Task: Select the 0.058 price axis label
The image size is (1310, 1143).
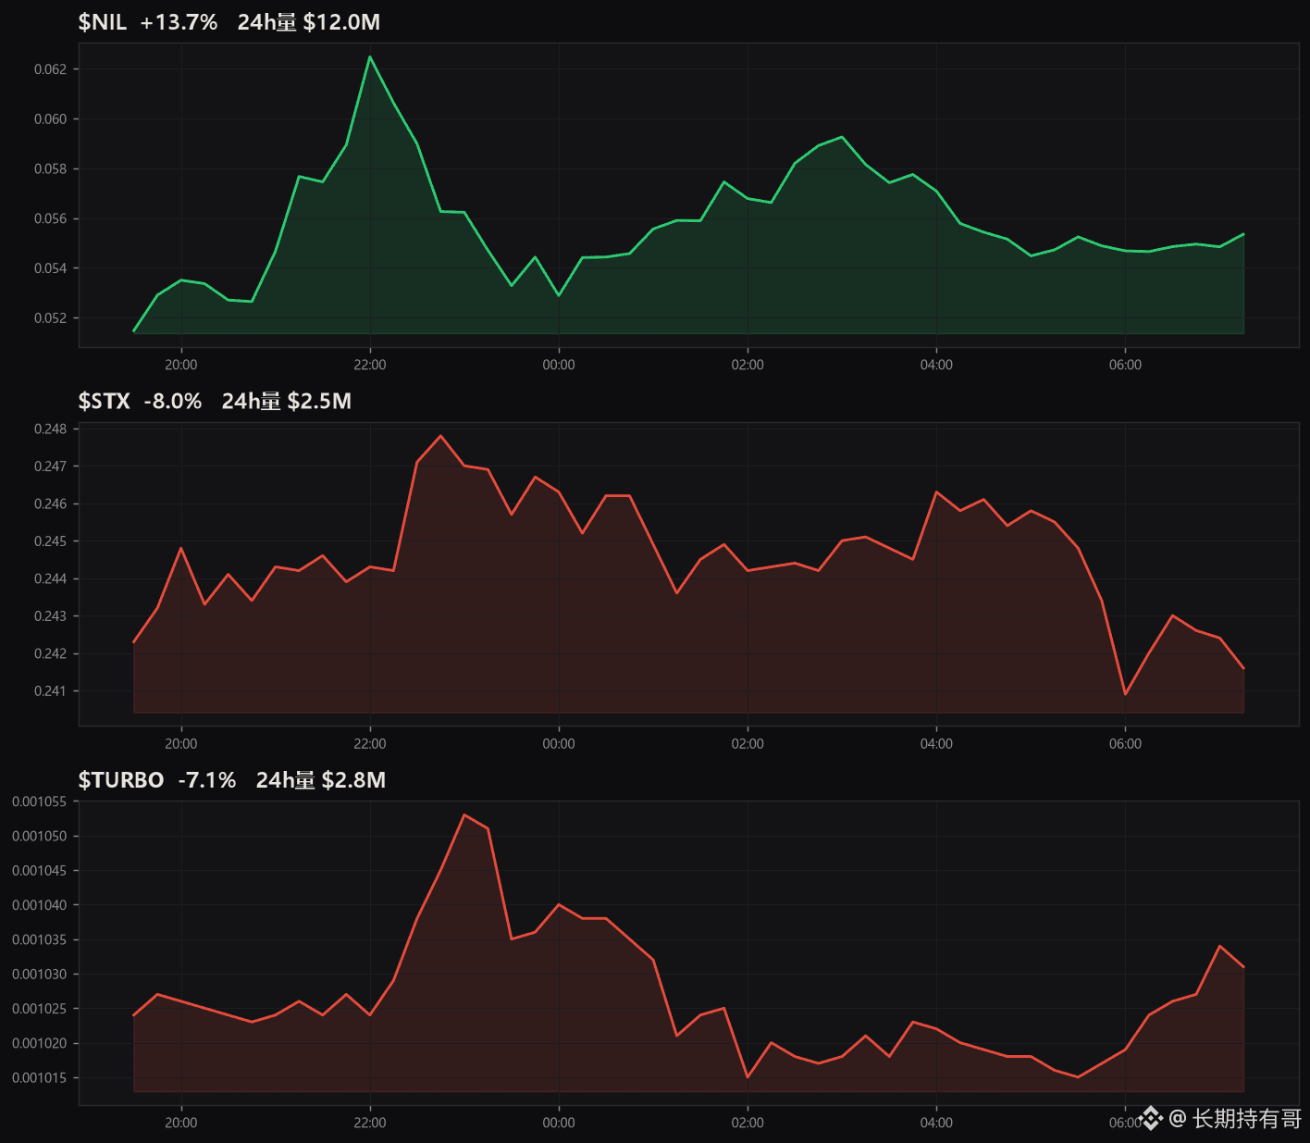Action: coord(51,169)
